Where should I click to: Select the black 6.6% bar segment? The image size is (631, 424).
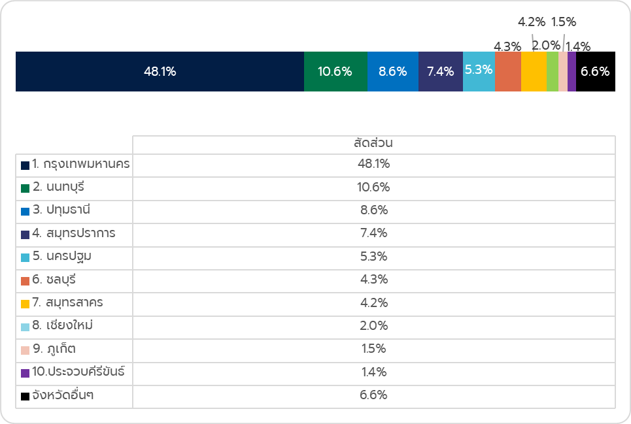(595, 72)
